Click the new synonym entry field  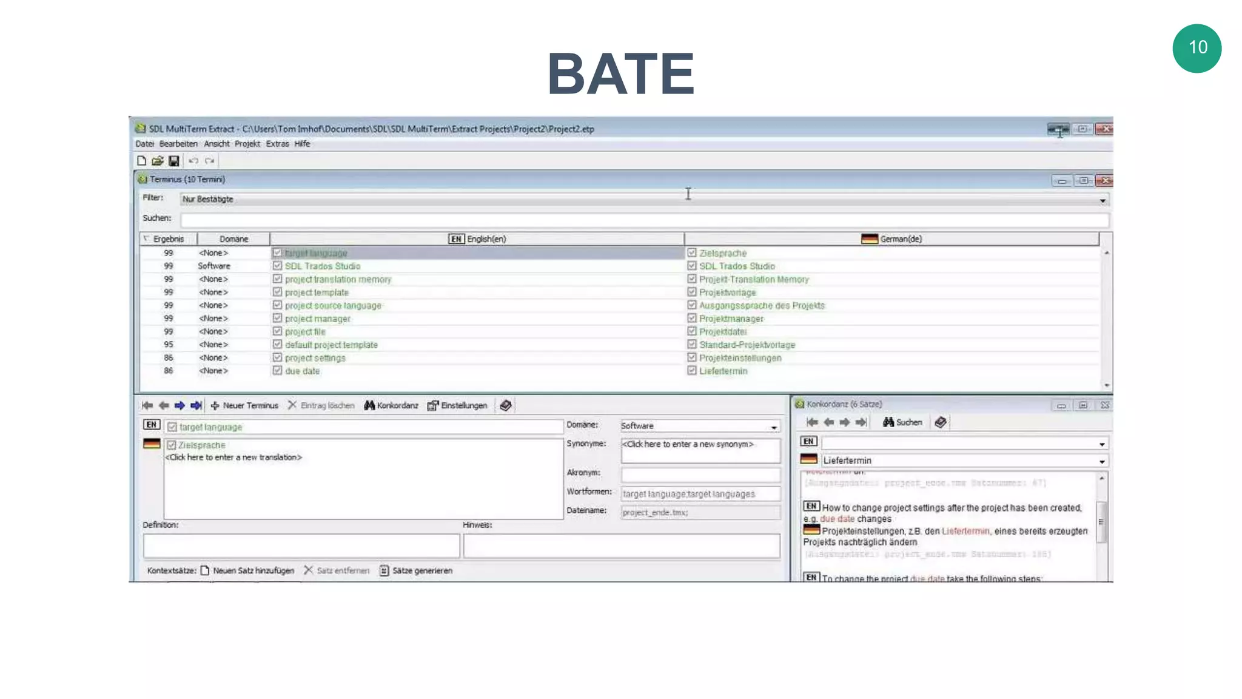(700, 450)
